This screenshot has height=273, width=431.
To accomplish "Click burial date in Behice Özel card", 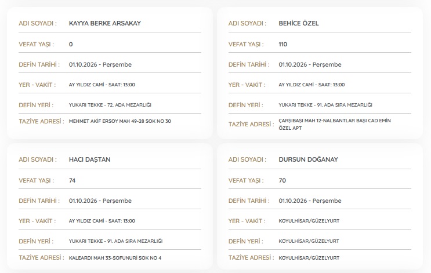I will 310,64.
